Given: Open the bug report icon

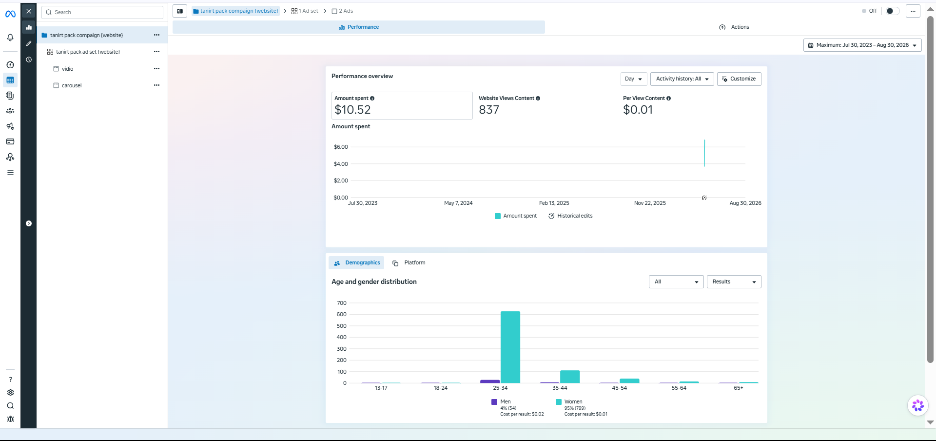Looking at the screenshot, I should pyautogui.click(x=10, y=419).
